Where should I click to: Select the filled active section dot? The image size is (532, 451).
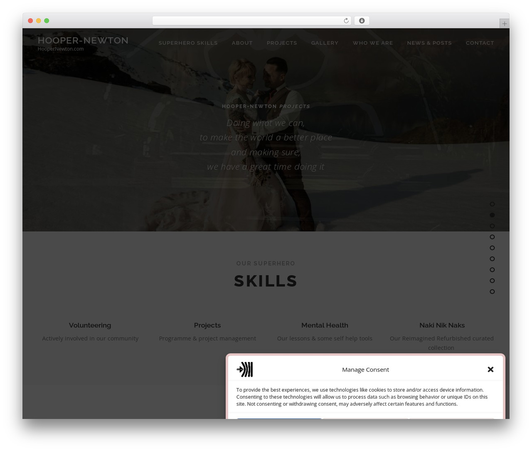(x=492, y=215)
